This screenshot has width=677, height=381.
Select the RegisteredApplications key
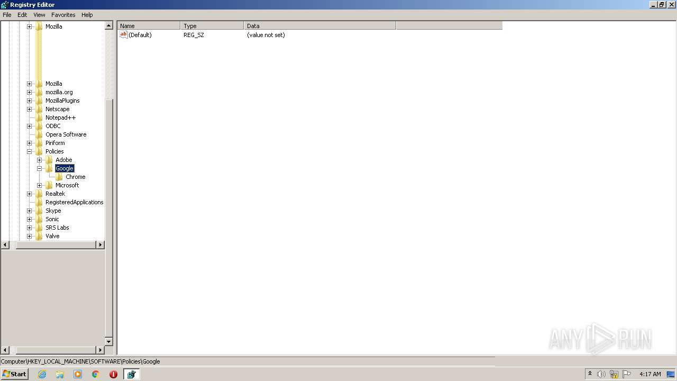[74, 202]
